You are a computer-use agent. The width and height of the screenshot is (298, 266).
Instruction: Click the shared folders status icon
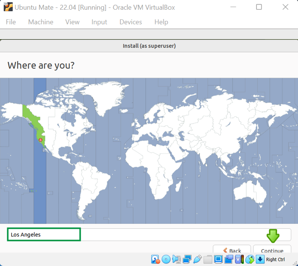click(x=208, y=259)
